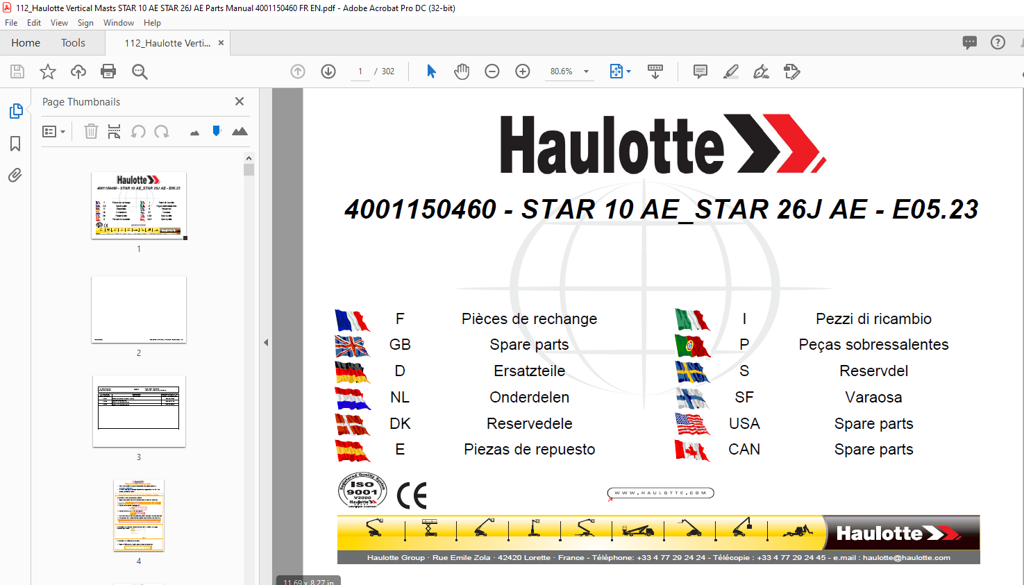Rotate page counterclockwise
The width and height of the screenshot is (1024, 585).
138,131
